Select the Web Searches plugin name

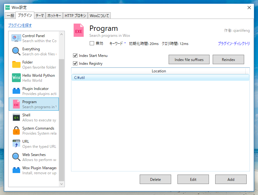tap(34, 154)
